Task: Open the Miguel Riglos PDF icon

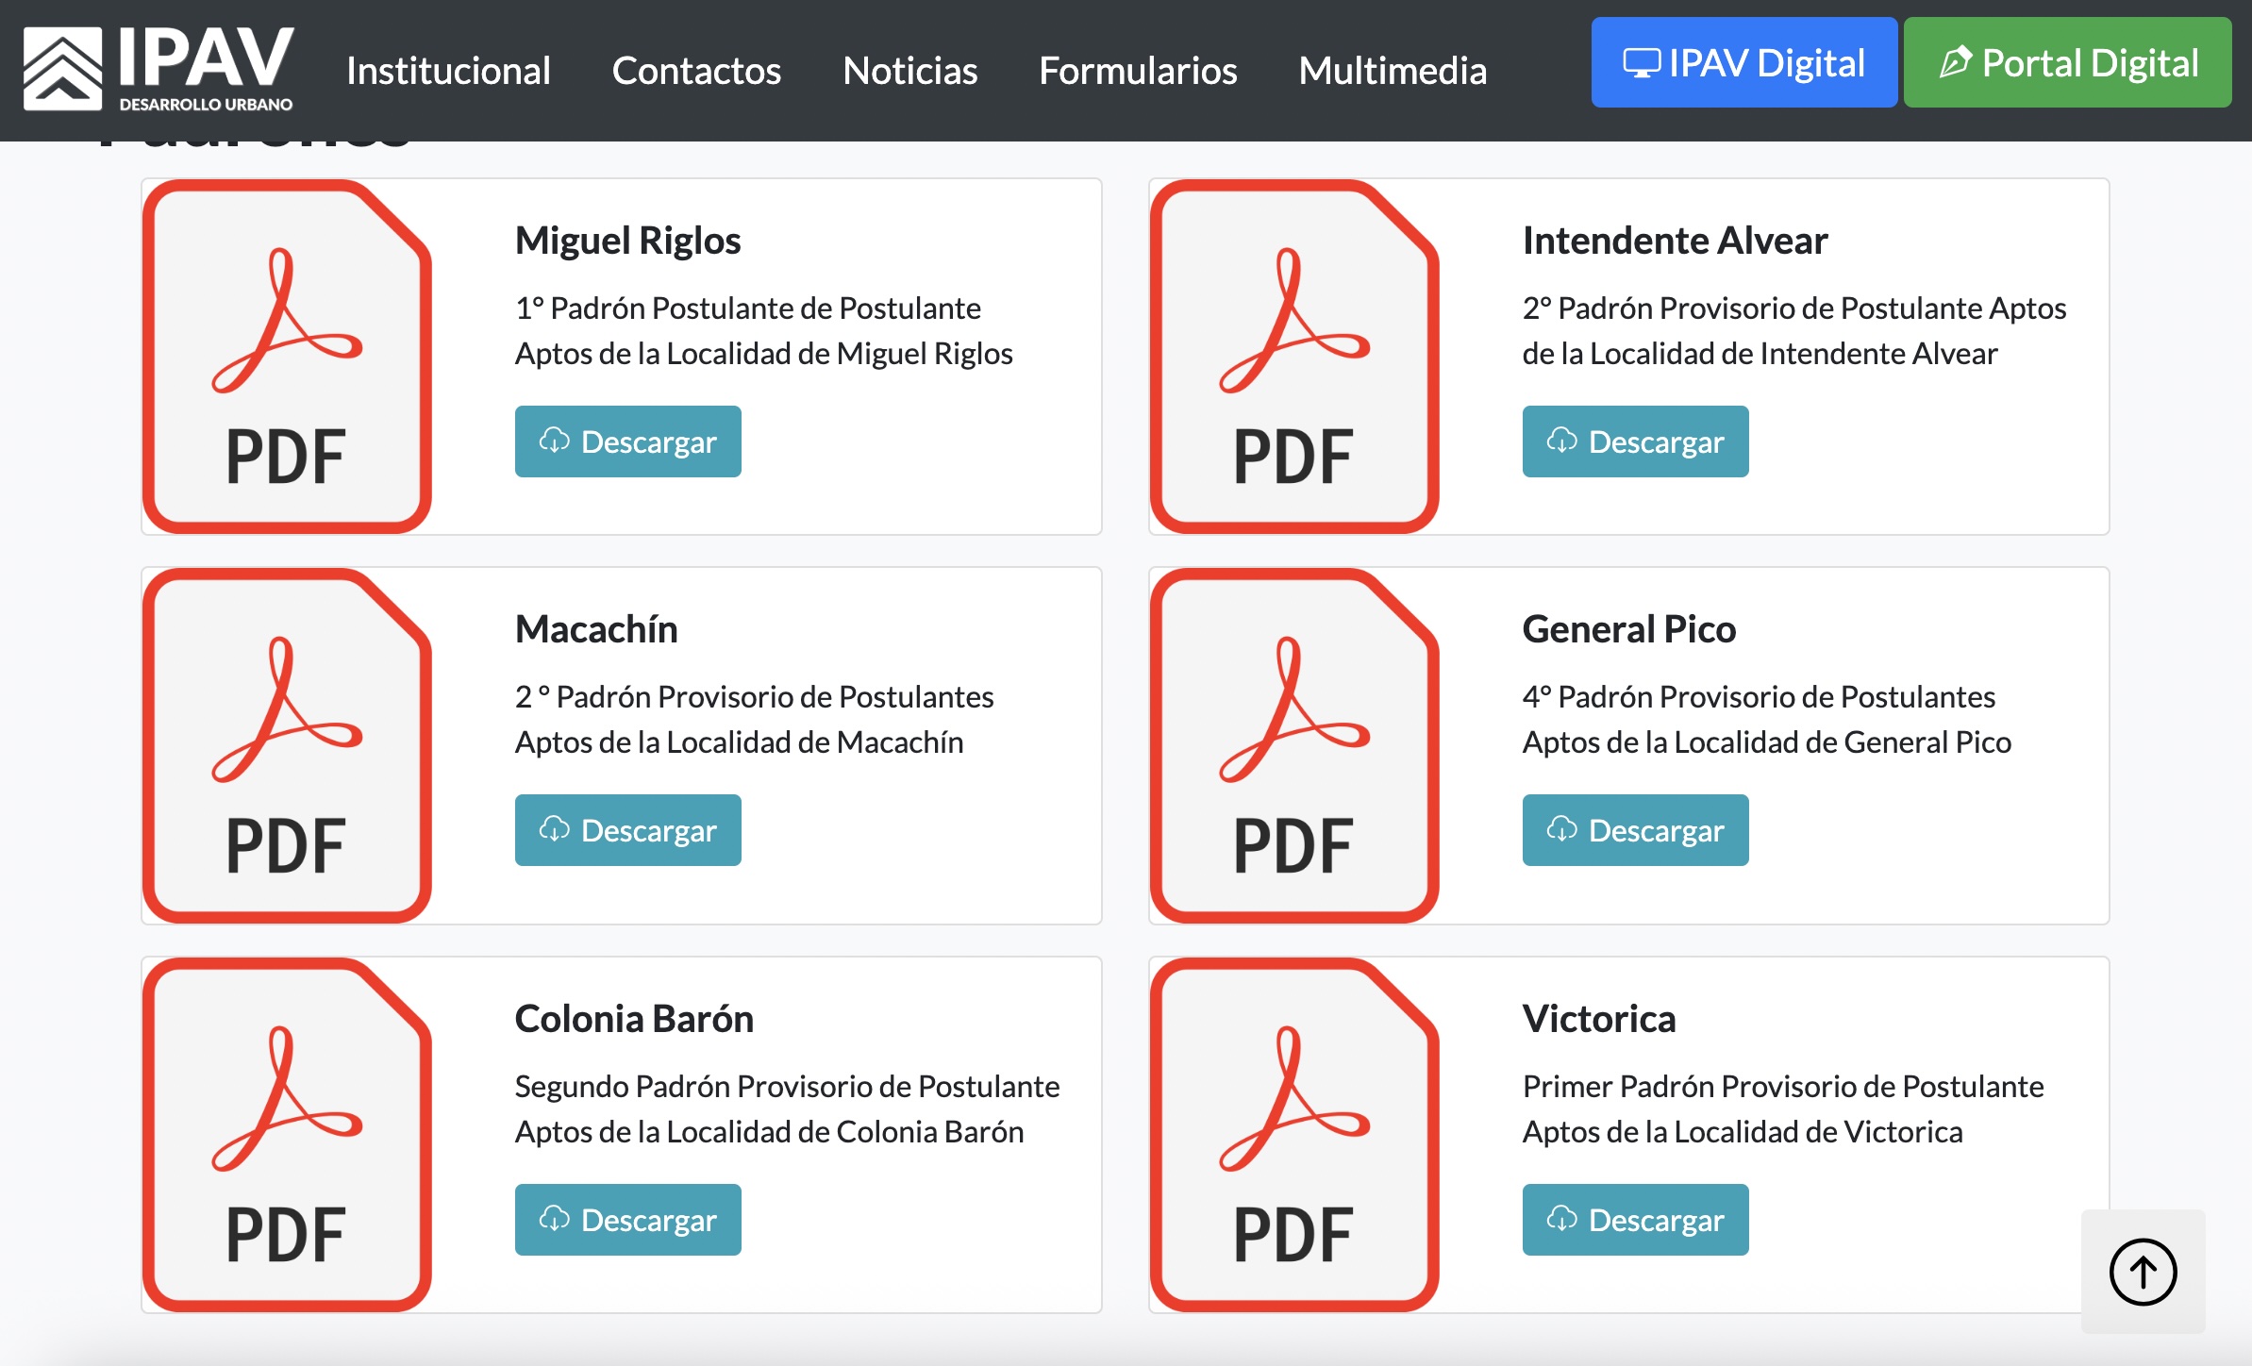Action: [x=287, y=357]
